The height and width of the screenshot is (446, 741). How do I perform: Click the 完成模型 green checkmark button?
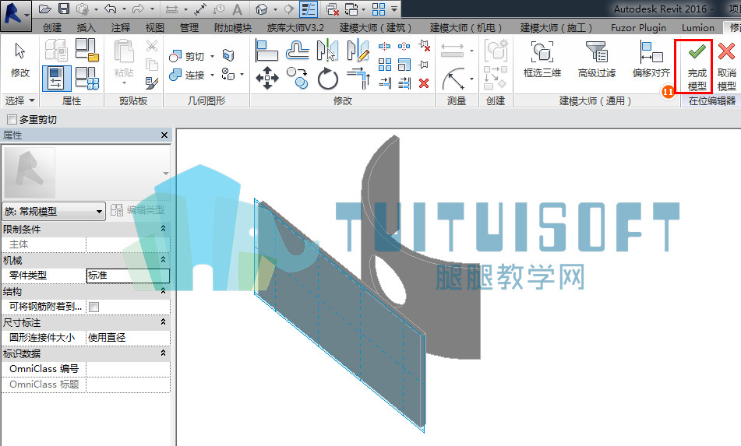[697, 66]
